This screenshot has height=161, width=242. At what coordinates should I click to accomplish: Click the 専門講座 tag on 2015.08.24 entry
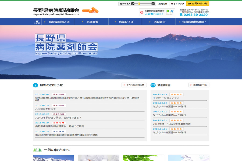coord(59,131)
